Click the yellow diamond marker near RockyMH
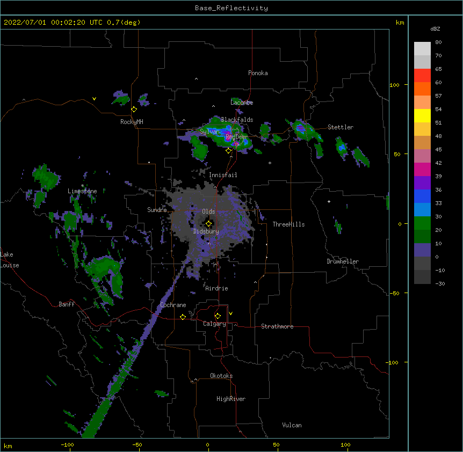 [134, 110]
